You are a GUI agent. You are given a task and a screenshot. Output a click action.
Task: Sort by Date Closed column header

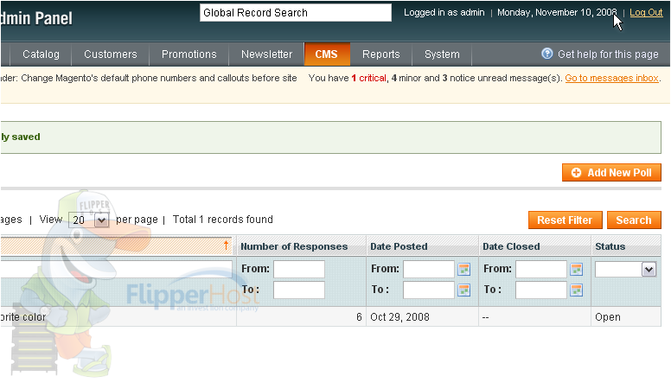[511, 246]
